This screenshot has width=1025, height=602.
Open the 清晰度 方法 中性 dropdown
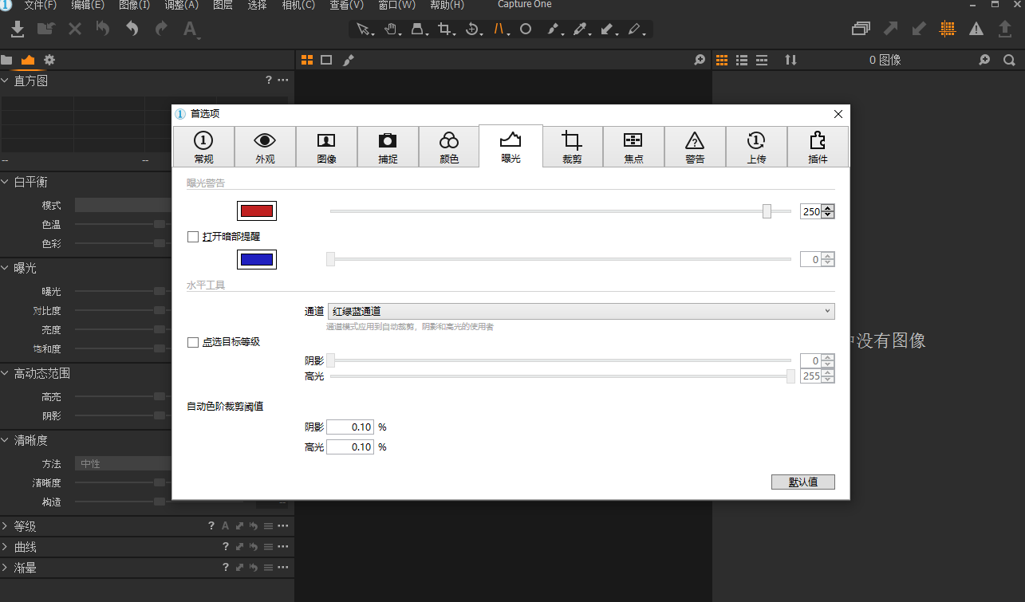point(124,463)
